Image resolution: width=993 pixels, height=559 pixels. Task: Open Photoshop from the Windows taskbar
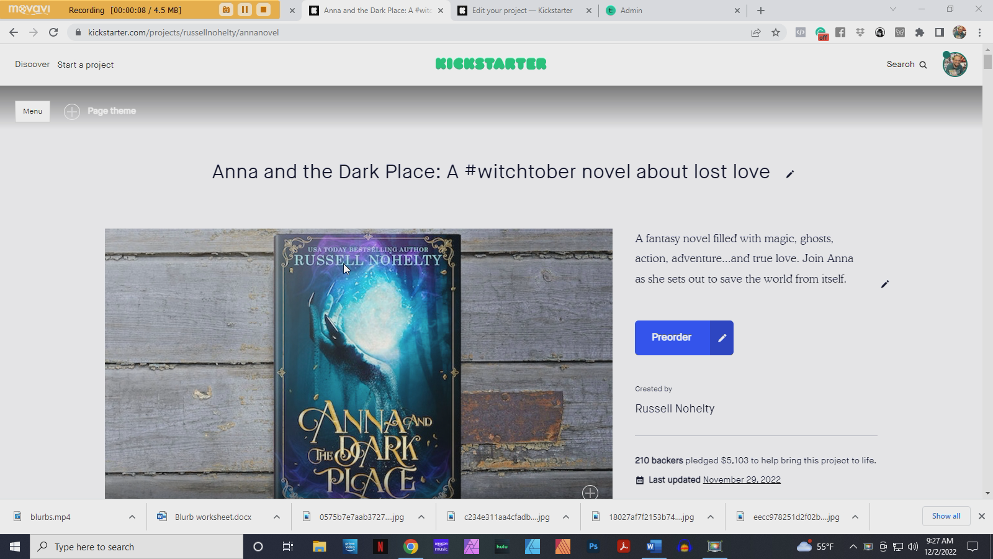pos(593,547)
